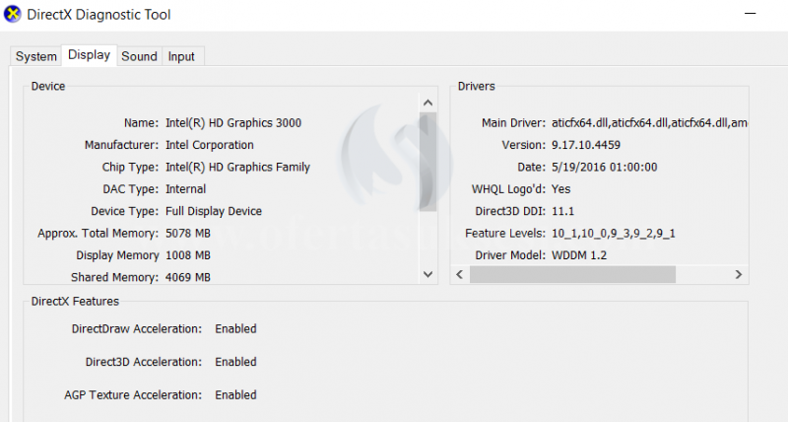Click DirectDraw Acceleration 'Enabled' status

pyautogui.click(x=235, y=329)
